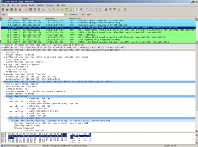Screen dimensions: 198x147
Task: Click the Expression... button
Action: click(74, 14)
